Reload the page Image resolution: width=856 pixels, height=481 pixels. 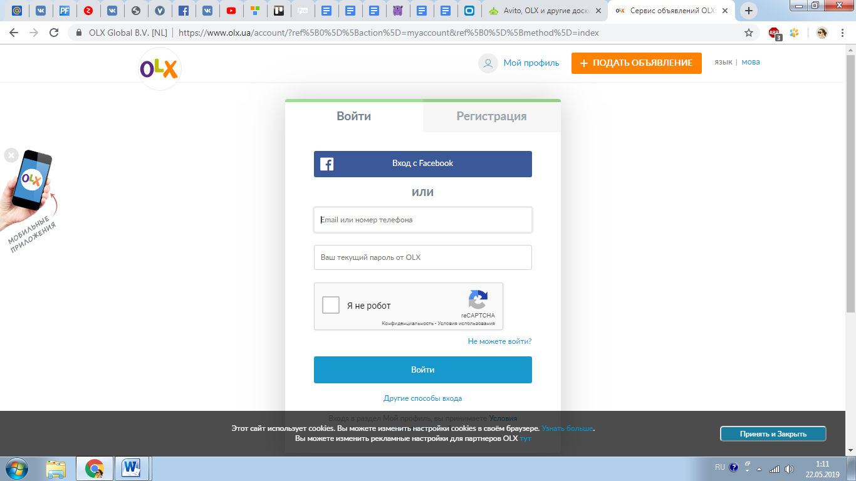click(54, 33)
